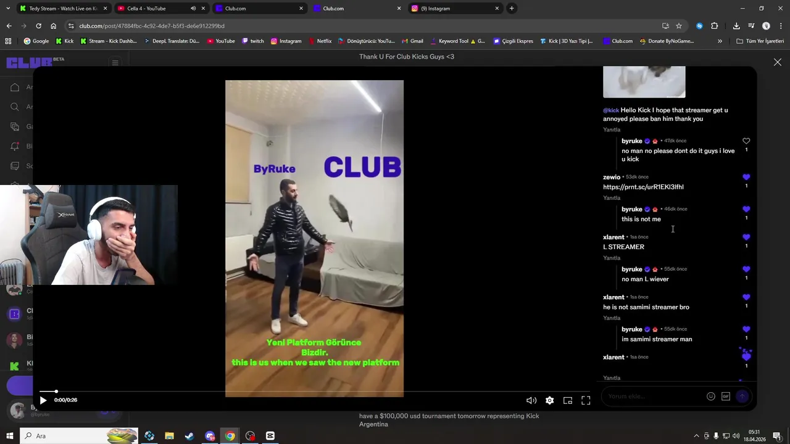Focus the "Yorum ekle" comment field
This screenshot has height=444, width=790.
point(654,397)
